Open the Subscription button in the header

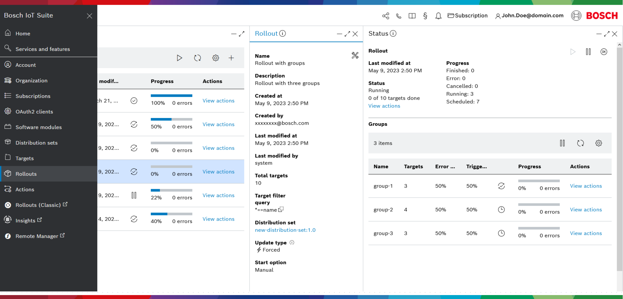click(468, 16)
